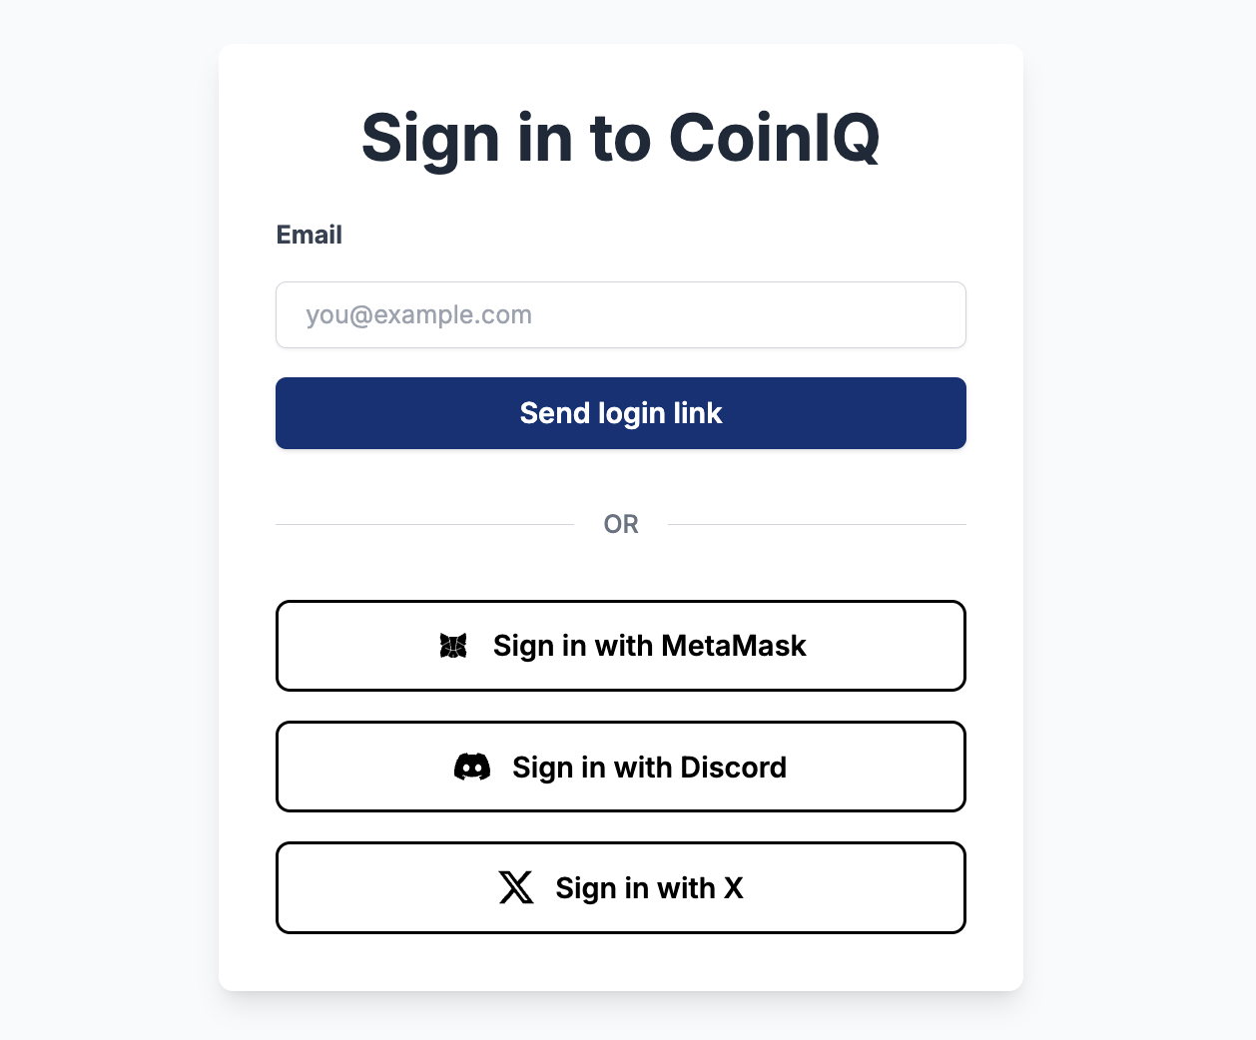Authenticate through the Discord option
The width and height of the screenshot is (1256, 1040).
click(620, 767)
